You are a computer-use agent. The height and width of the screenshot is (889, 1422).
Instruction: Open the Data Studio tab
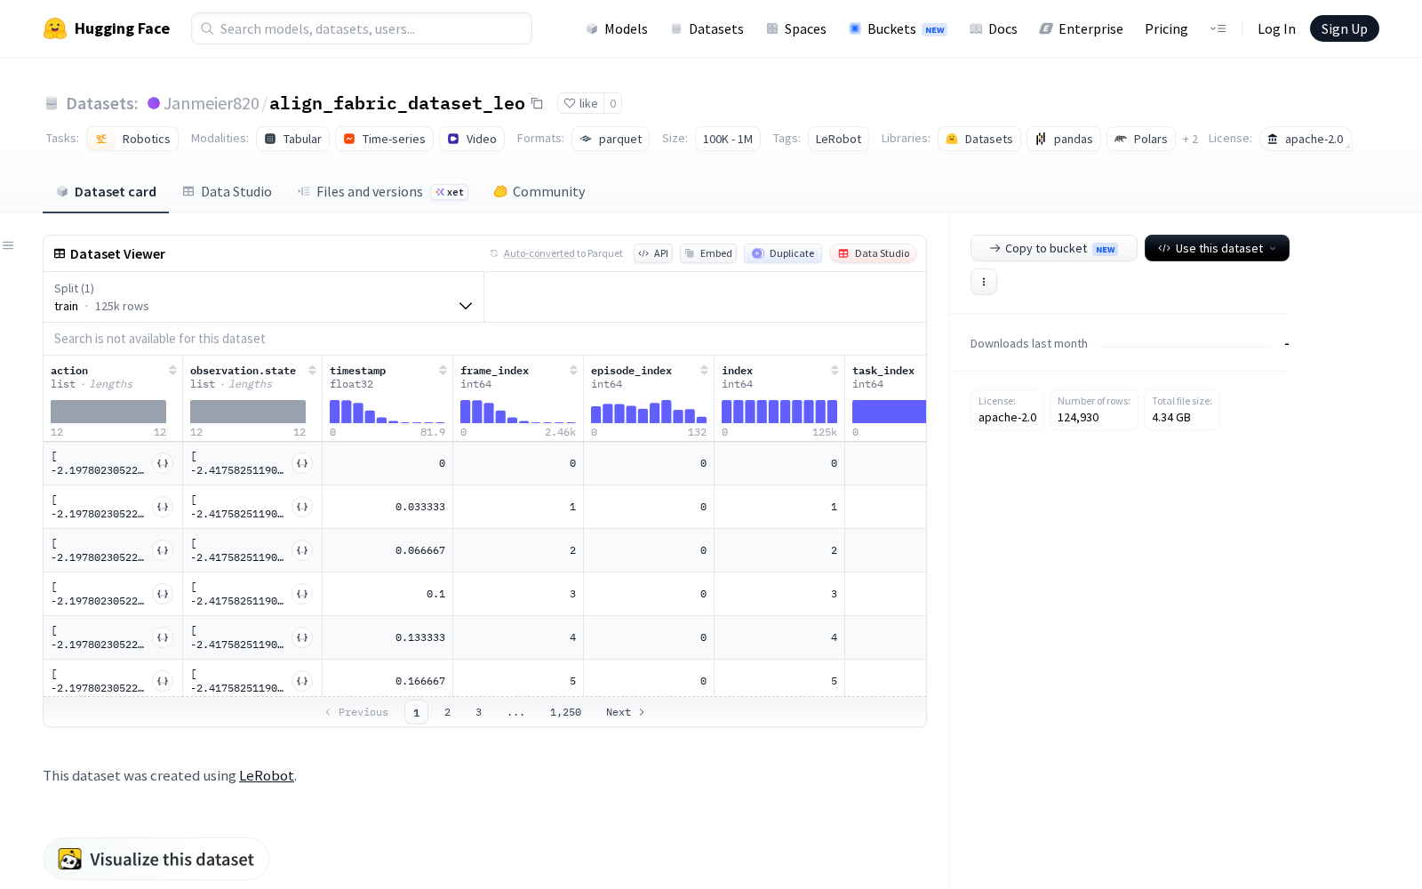click(x=227, y=191)
